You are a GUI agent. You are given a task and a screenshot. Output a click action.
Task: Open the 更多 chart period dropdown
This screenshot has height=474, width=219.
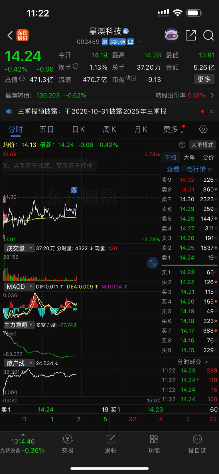[173, 129]
